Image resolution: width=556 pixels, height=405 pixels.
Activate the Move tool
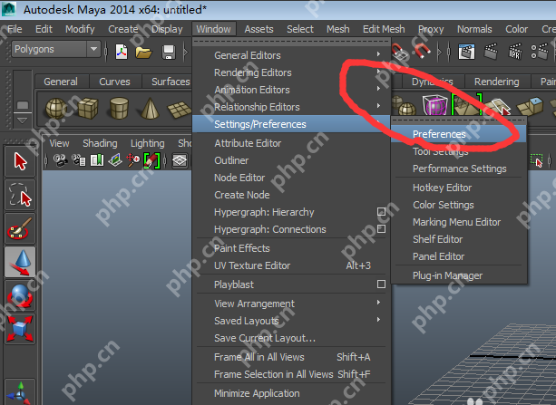[x=20, y=262]
